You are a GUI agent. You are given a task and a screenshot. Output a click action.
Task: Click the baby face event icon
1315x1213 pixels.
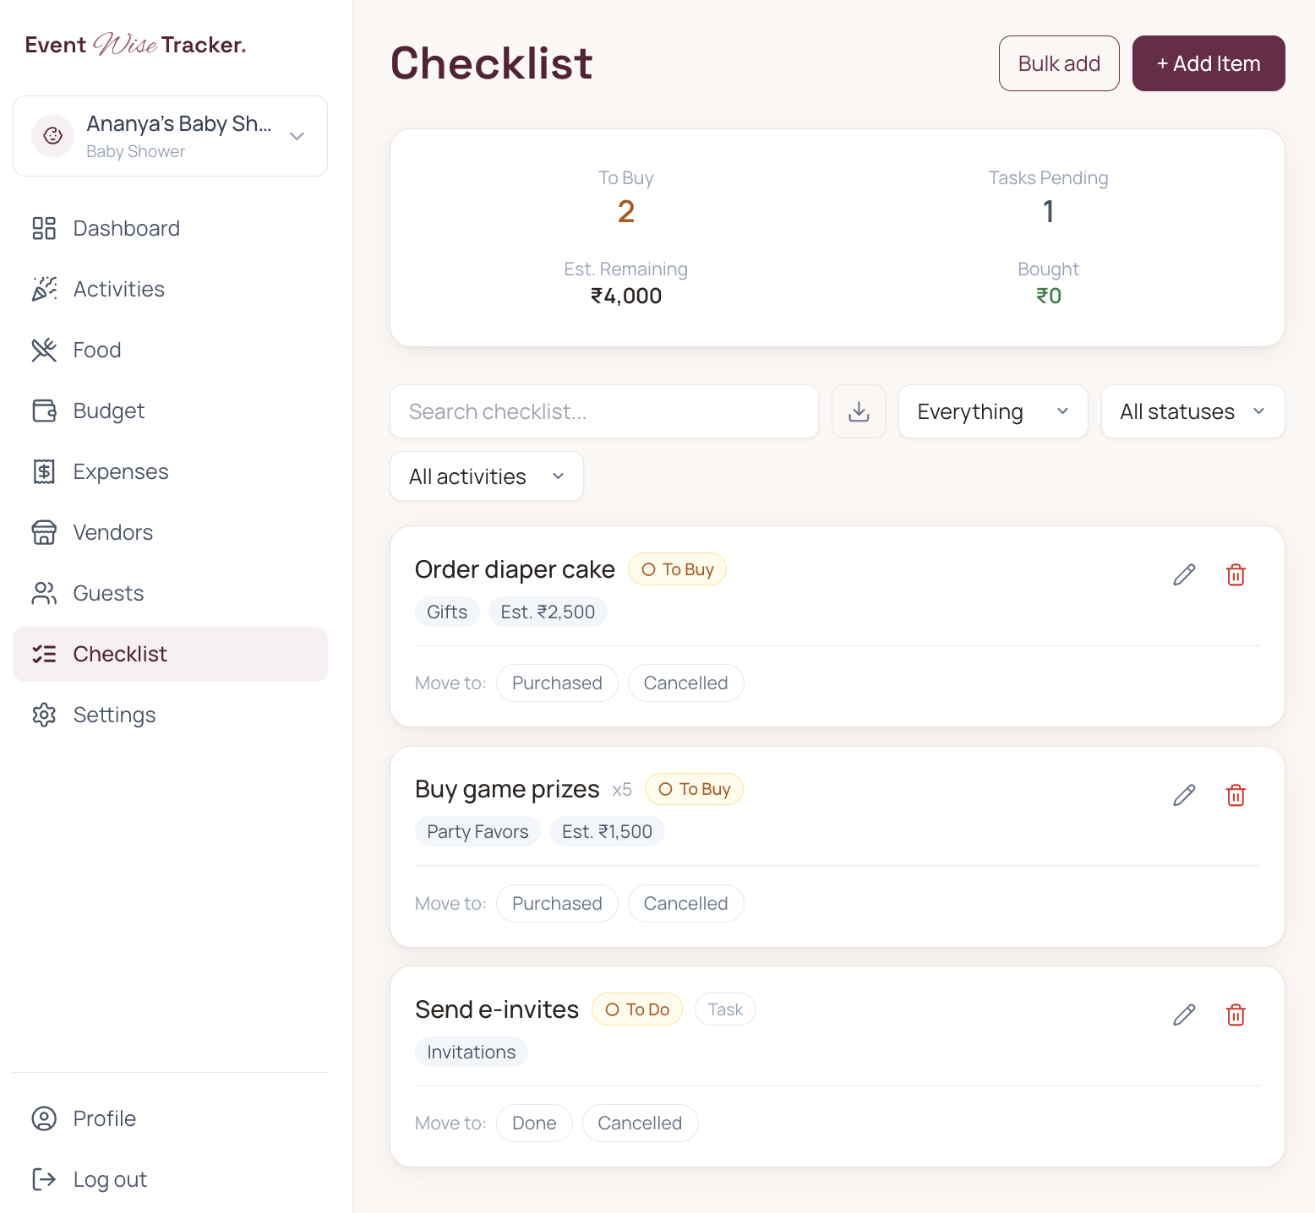pyautogui.click(x=52, y=136)
